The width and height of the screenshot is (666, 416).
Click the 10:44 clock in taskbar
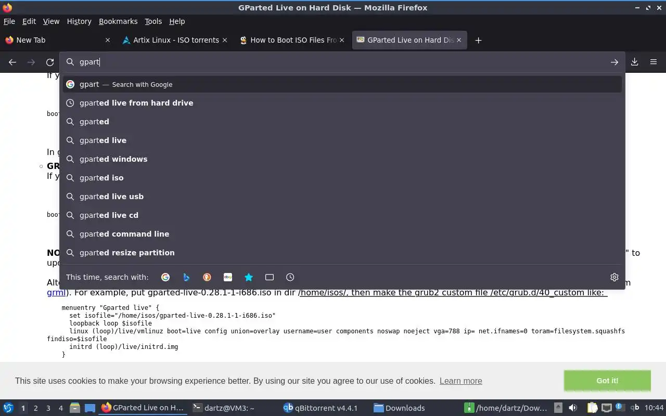point(654,408)
